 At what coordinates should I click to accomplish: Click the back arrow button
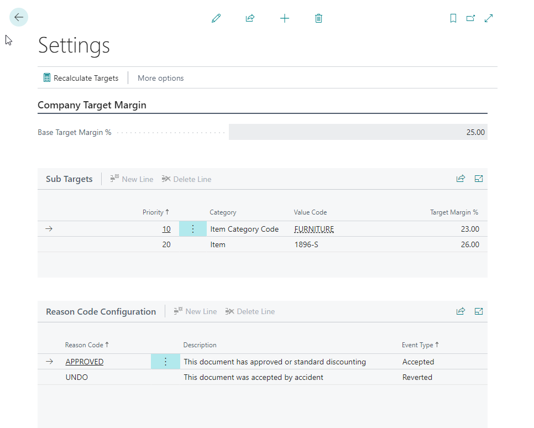click(19, 17)
